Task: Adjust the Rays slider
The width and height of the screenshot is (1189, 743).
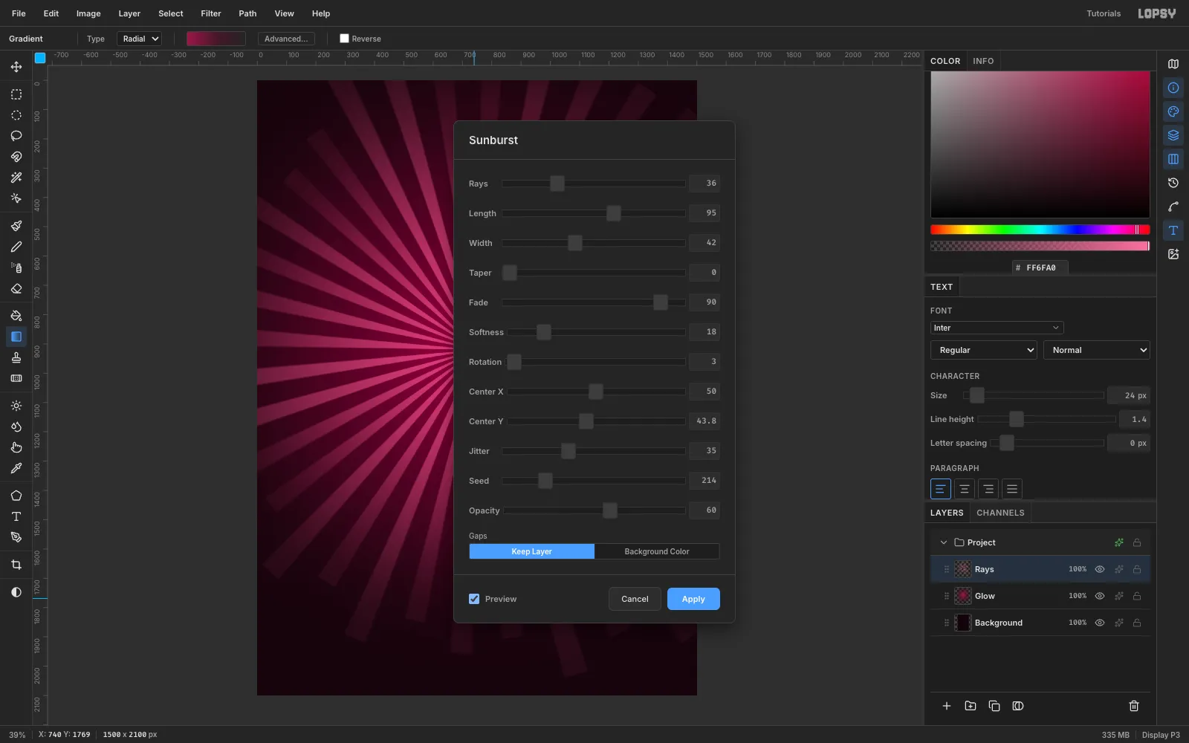Action: [x=594, y=184]
